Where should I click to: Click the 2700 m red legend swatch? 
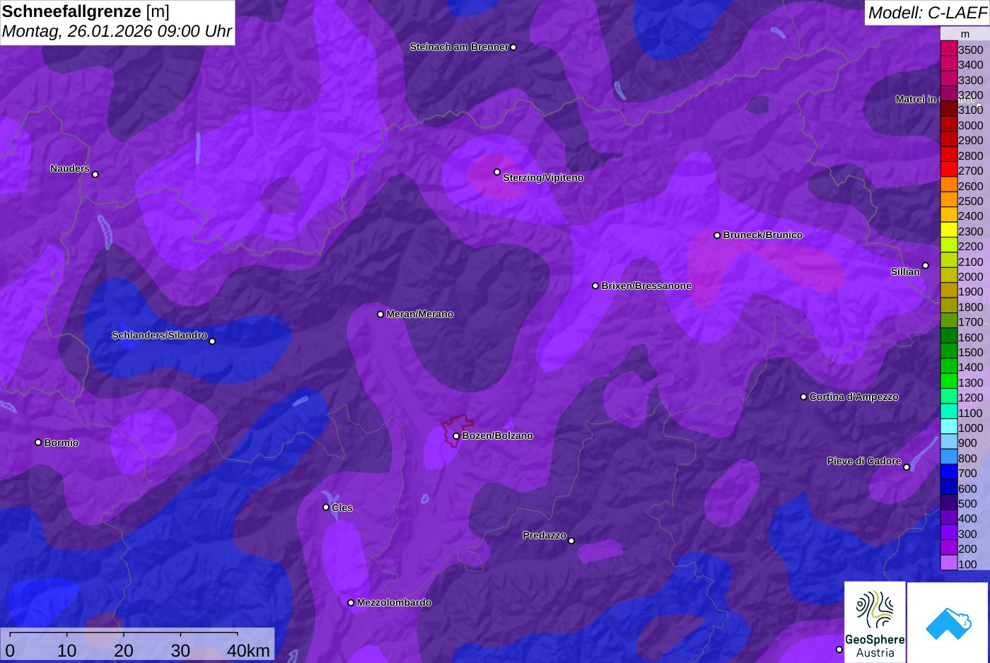coord(948,170)
